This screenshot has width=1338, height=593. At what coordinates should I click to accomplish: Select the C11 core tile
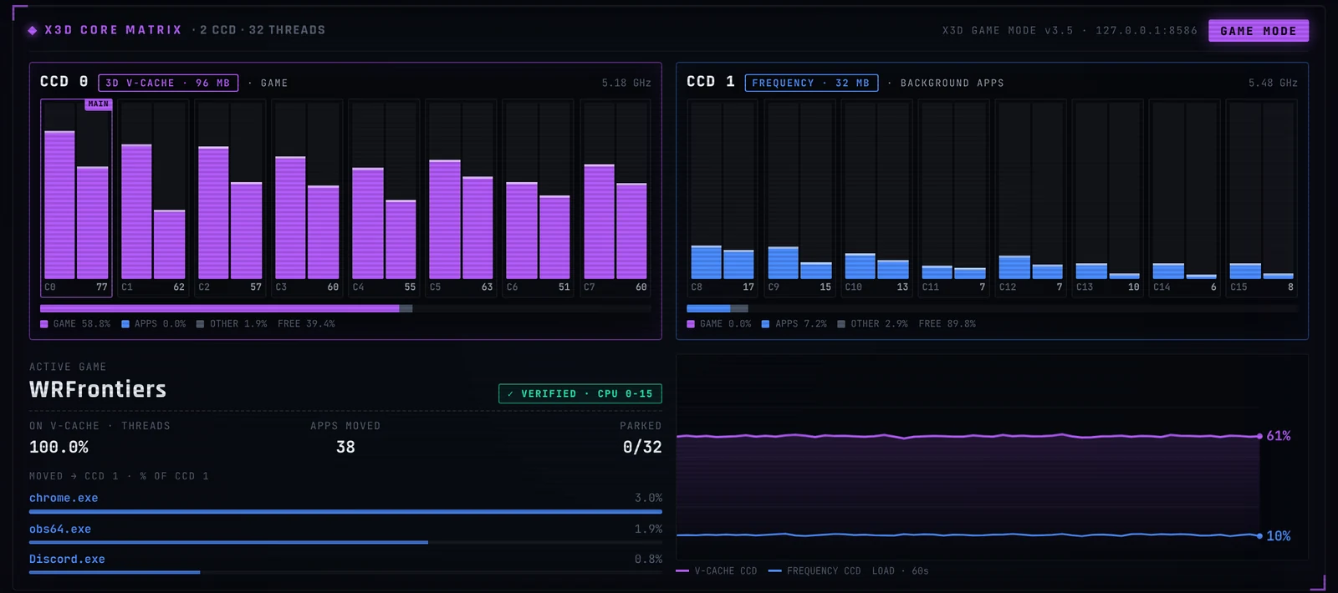coord(953,198)
